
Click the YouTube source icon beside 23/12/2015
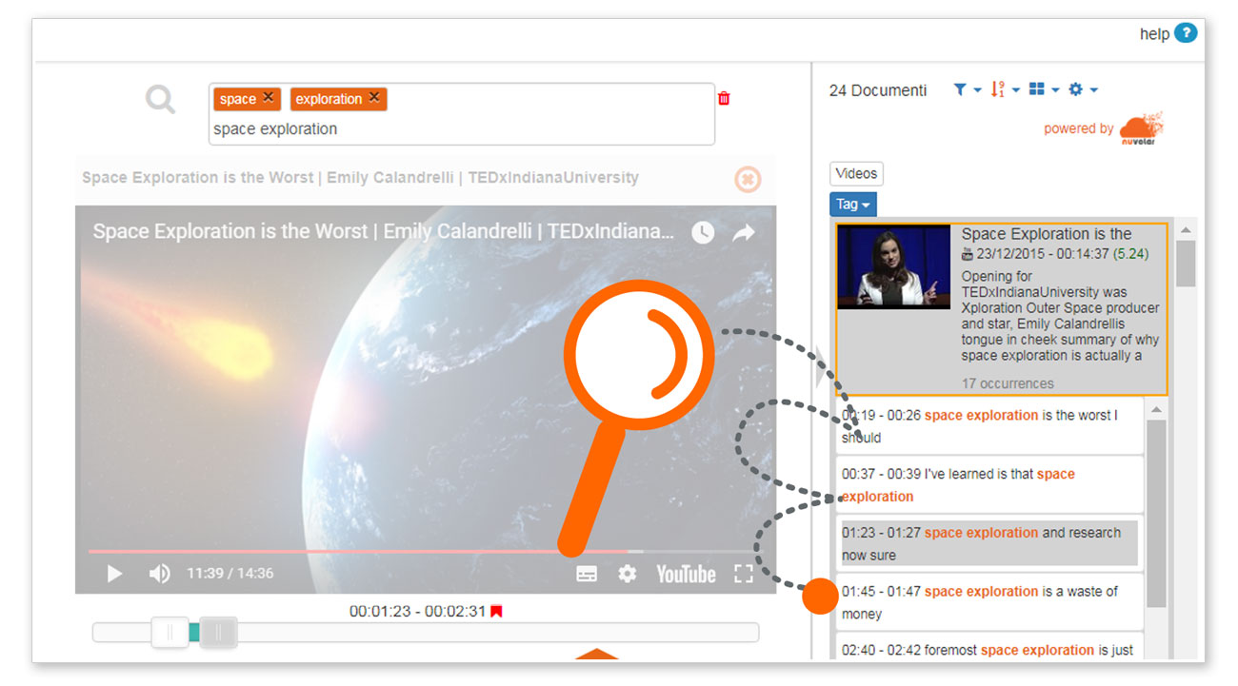[968, 254]
